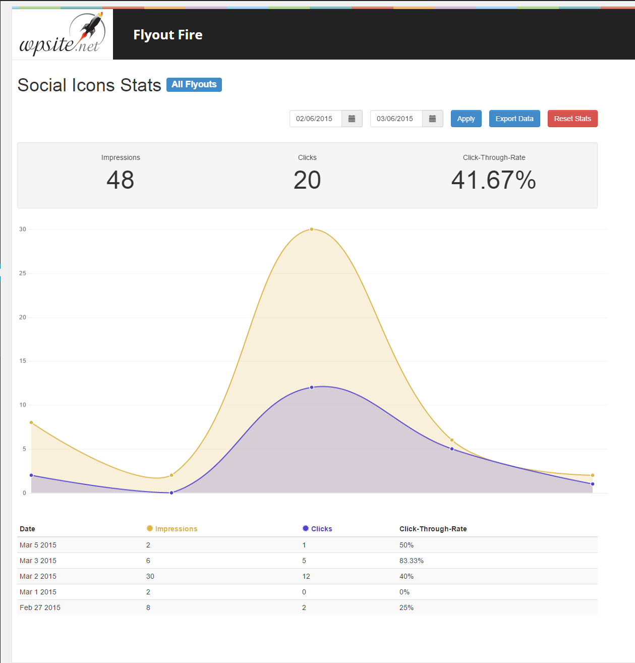The width and height of the screenshot is (635, 663).
Task: Click the 83.33% rate cell
Action: (412, 561)
